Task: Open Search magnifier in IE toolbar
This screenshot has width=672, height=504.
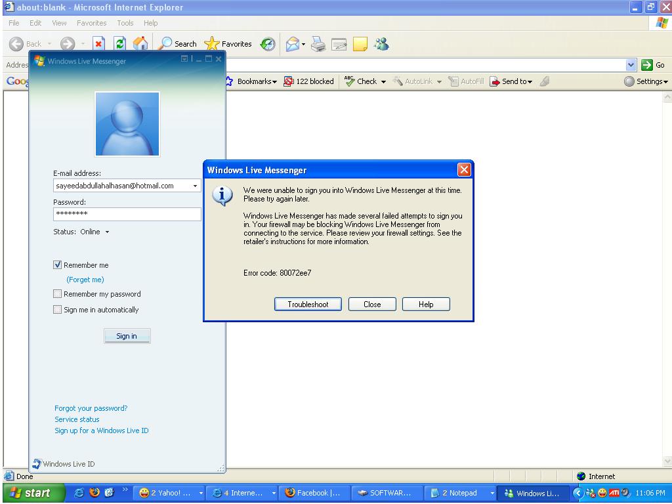Action: 177,44
